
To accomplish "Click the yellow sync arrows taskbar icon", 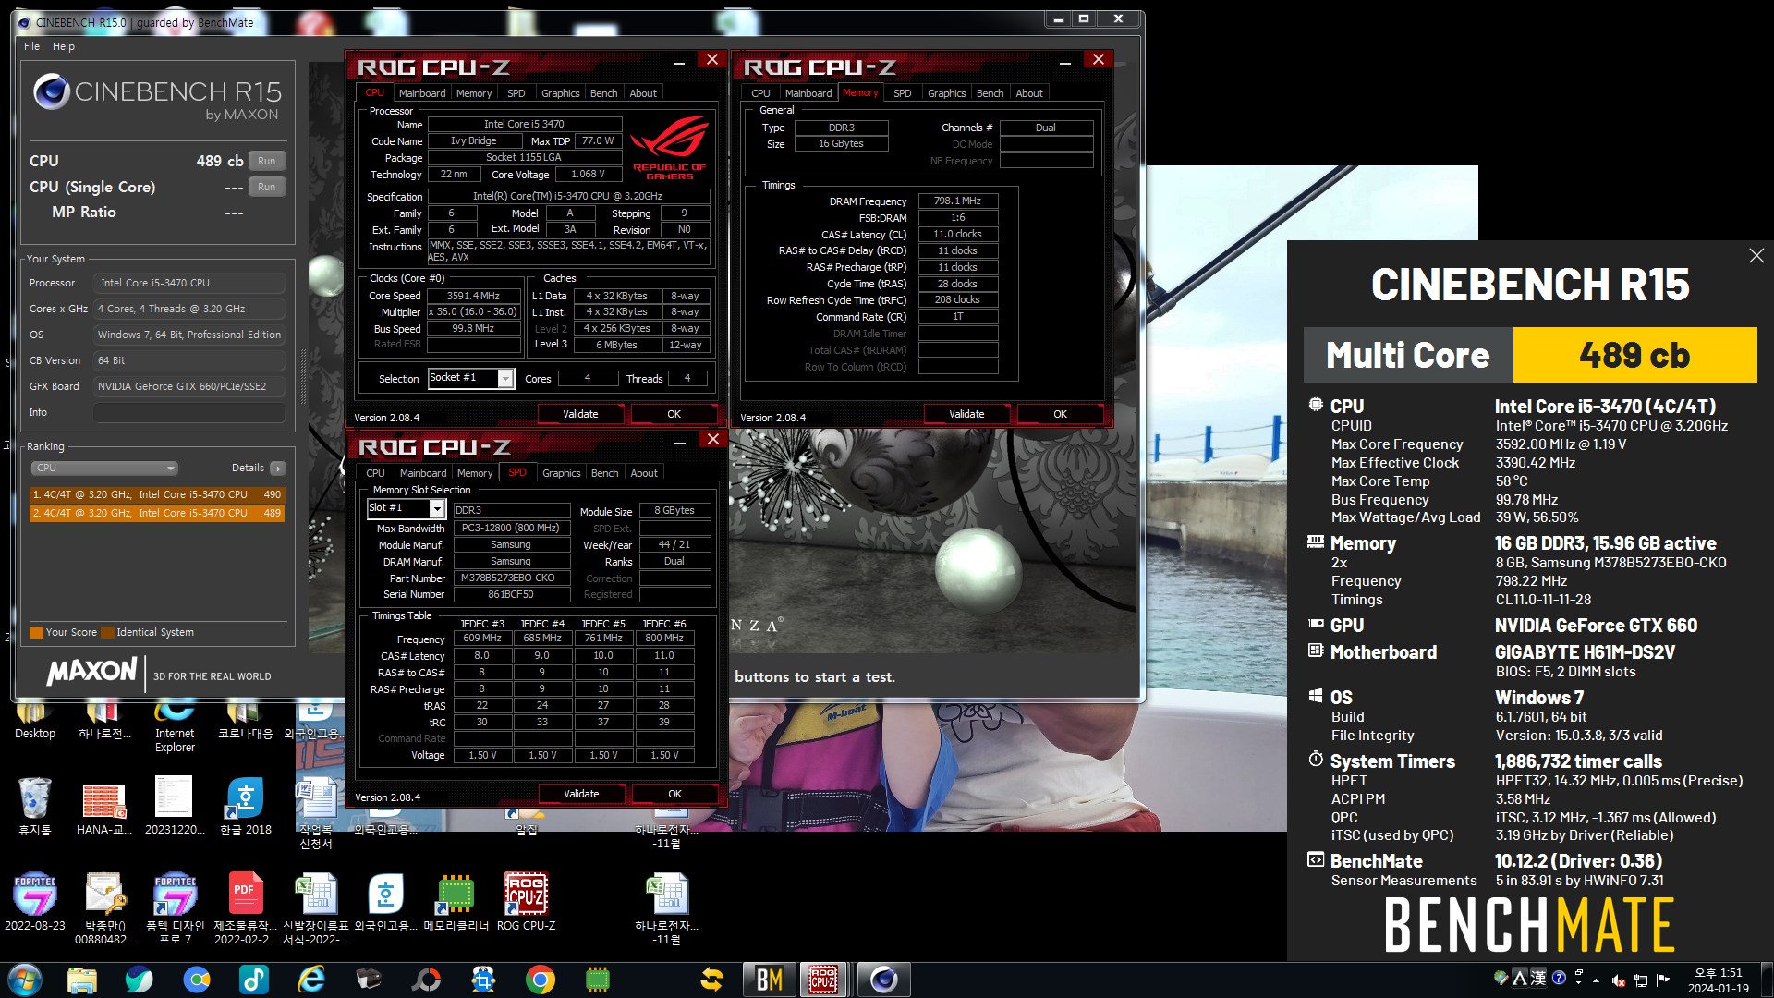I will tap(712, 980).
